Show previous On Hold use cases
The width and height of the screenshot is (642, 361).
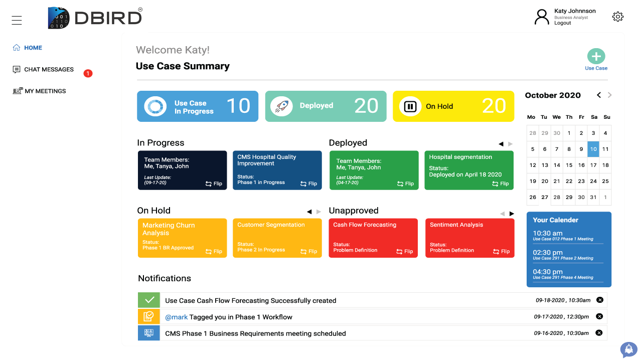tap(309, 212)
